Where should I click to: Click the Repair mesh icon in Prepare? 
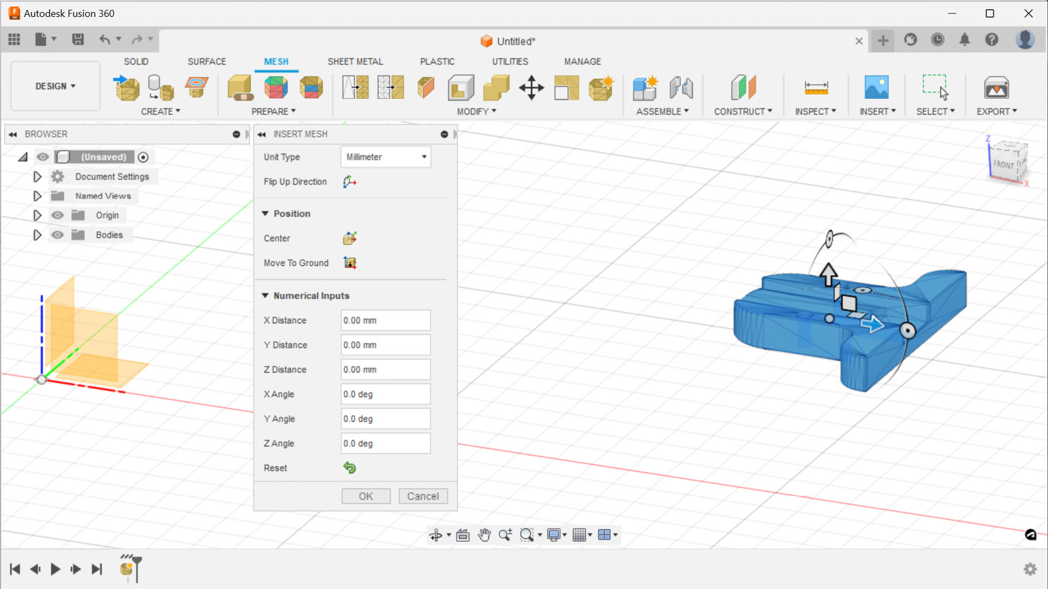click(241, 87)
